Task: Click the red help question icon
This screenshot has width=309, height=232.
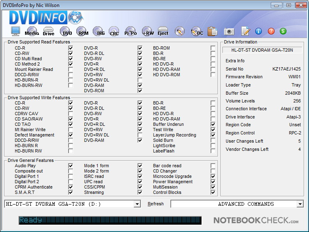Action: click(271, 31)
